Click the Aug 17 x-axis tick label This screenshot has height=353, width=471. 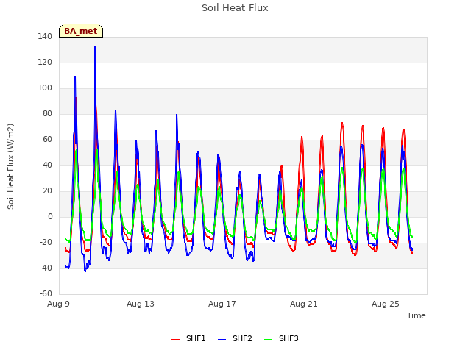[x=222, y=304]
